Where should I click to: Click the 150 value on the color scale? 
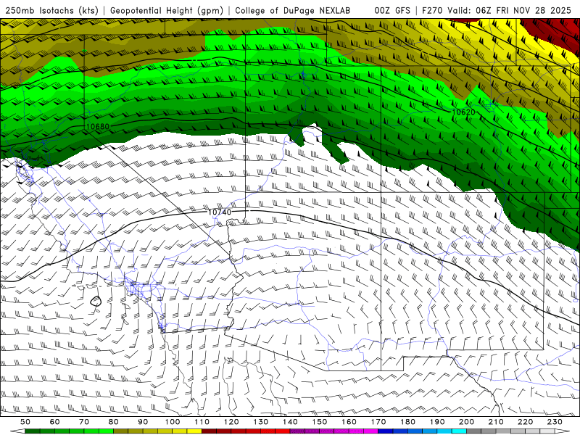coord(320,422)
